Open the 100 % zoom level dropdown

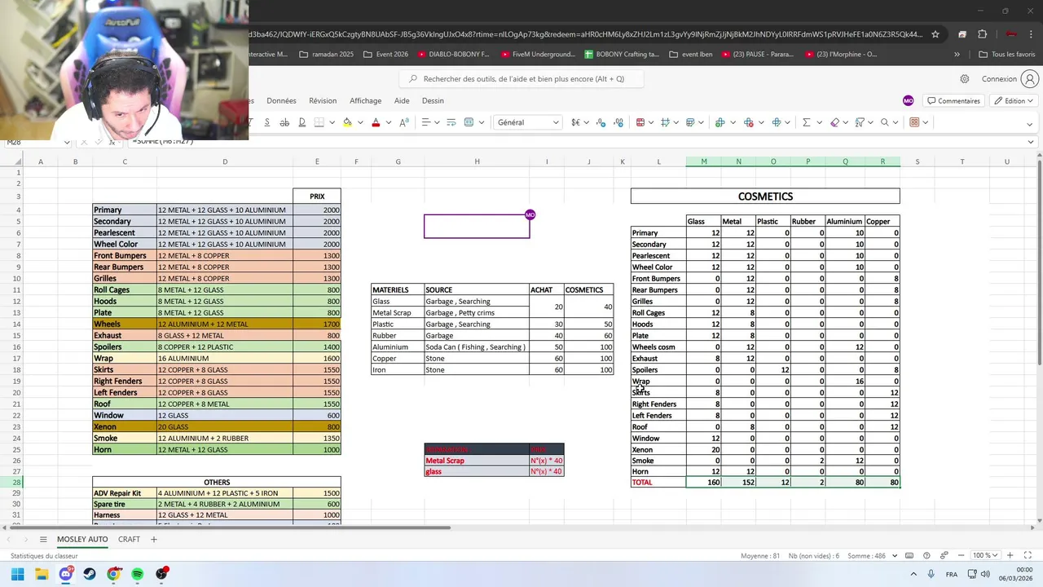(984, 556)
